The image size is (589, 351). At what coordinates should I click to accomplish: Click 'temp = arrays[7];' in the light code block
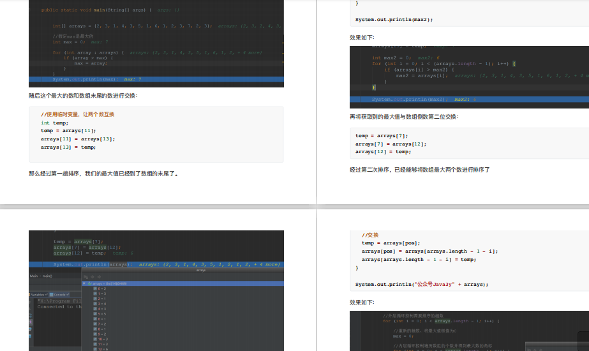pyautogui.click(x=382, y=136)
